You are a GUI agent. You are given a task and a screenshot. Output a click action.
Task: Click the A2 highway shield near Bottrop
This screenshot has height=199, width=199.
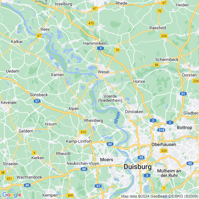(x=170, y=123)
